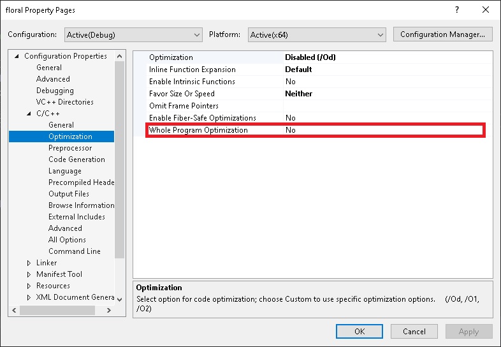
Task: Open the Browse Information page
Action: (x=81, y=205)
